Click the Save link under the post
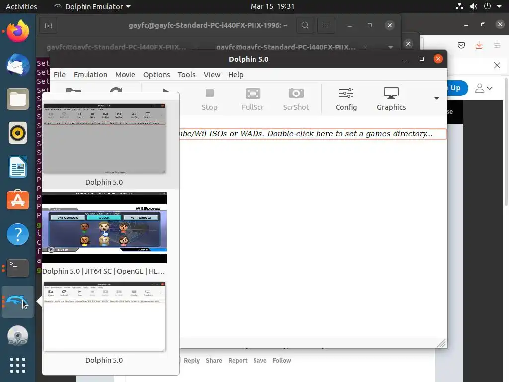This screenshot has height=382, width=509. pos(259,361)
